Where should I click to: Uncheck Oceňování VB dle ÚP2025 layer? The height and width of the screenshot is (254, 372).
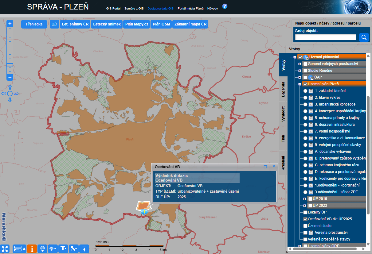(305, 219)
